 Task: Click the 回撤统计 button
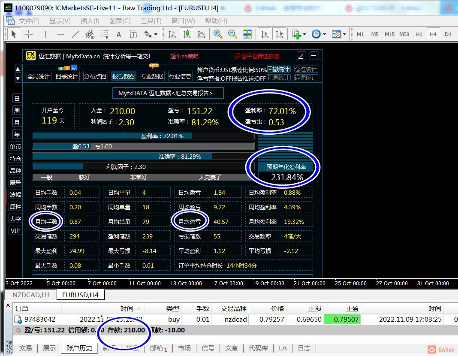pos(278,69)
